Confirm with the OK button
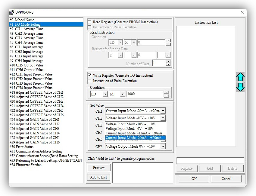The image size is (256, 196). point(194,178)
